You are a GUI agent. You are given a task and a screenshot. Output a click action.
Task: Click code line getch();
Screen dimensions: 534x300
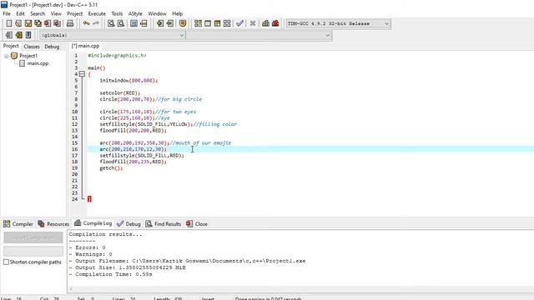click(x=111, y=168)
